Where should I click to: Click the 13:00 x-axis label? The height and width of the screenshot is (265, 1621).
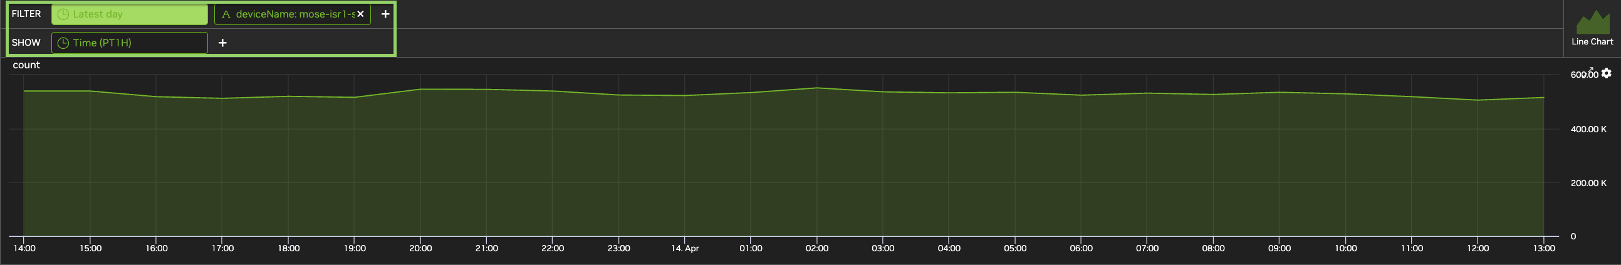pos(1543,248)
